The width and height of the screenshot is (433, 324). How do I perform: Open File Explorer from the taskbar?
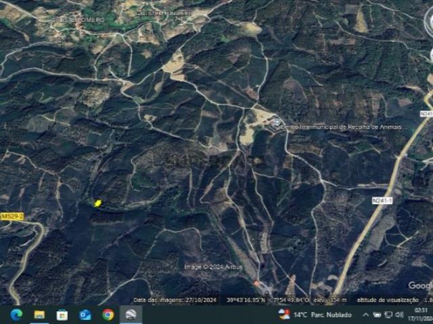[x=39, y=315]
